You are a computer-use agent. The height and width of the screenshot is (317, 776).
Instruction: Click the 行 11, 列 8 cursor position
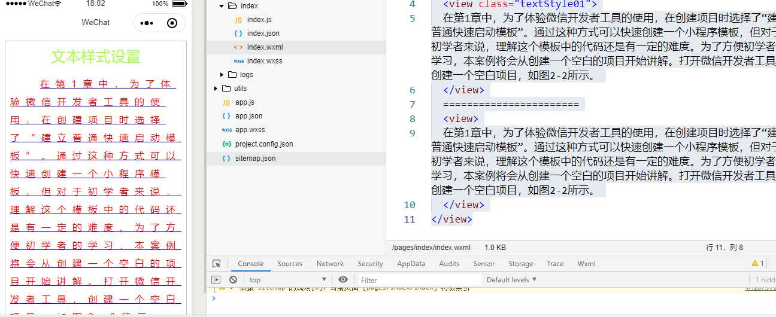[725, 248]
